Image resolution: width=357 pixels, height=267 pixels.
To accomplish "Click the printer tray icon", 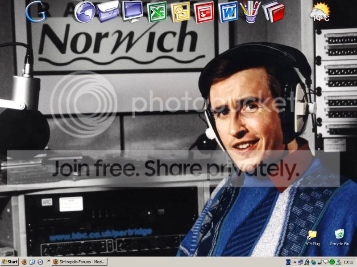I will 320,262.
